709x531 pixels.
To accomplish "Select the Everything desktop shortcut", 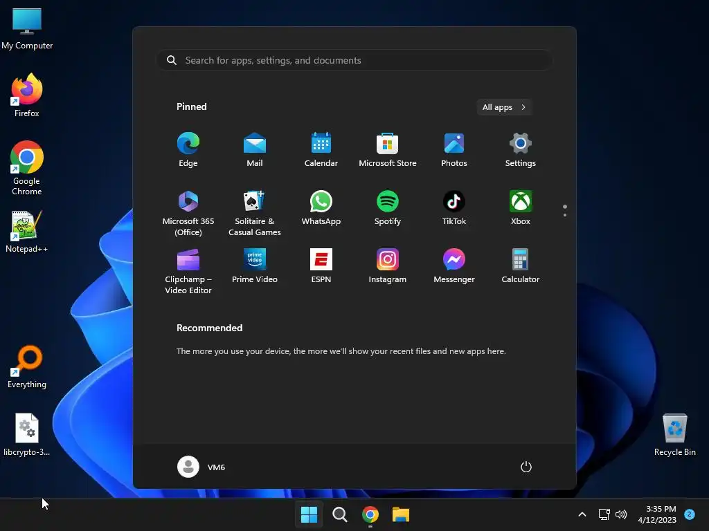I will click(x=27, y=366).
